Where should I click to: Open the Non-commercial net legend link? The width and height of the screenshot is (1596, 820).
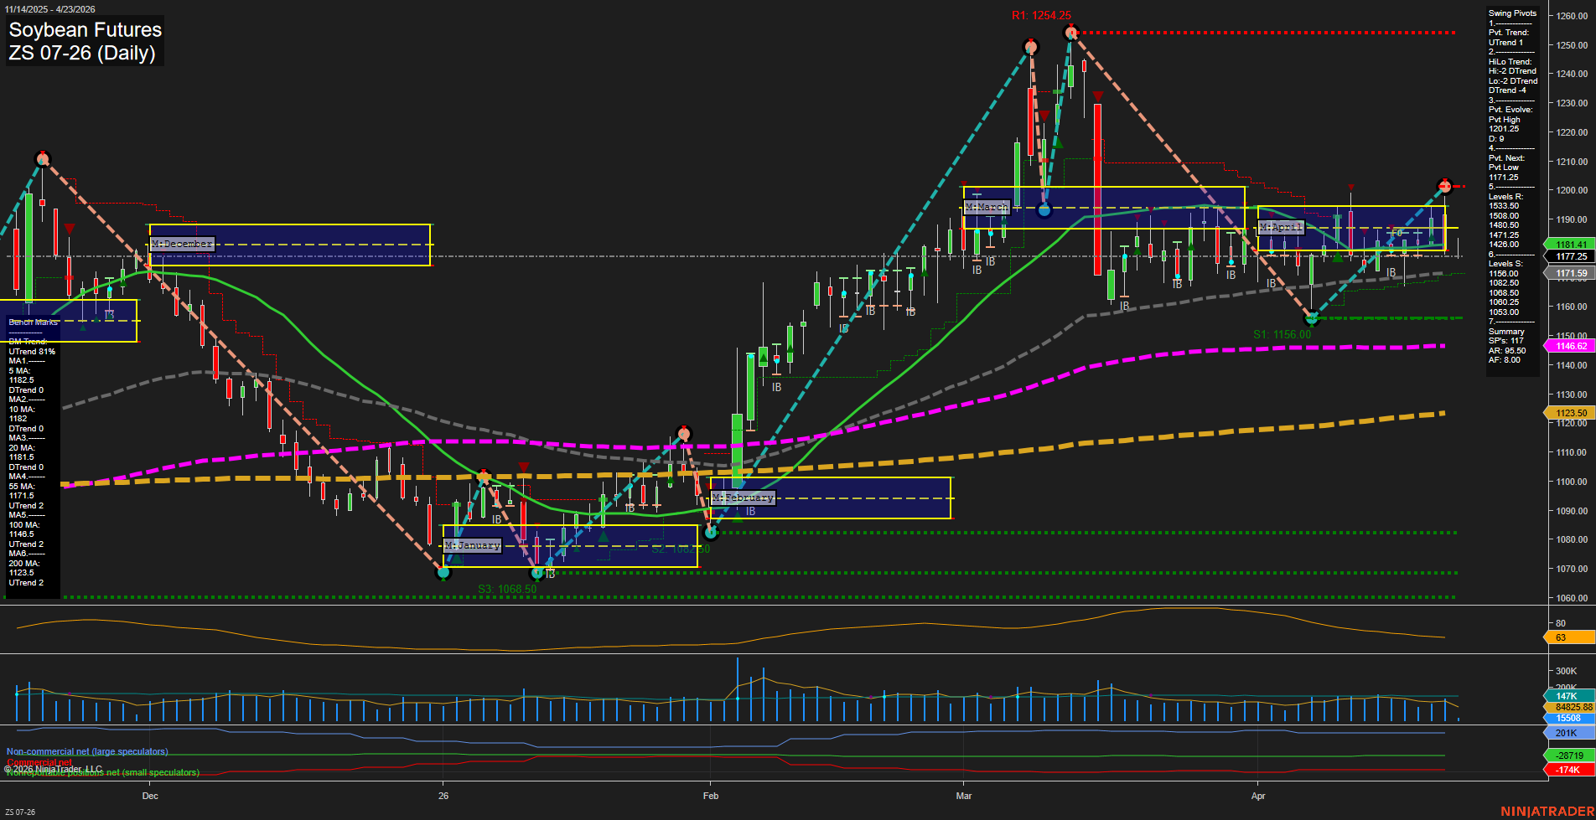[86, 751]
